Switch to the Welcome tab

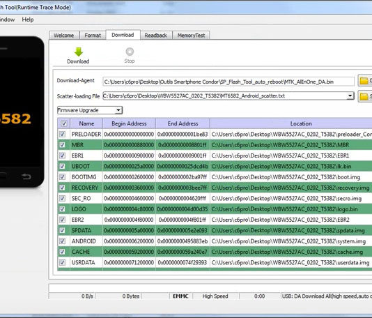64,36
